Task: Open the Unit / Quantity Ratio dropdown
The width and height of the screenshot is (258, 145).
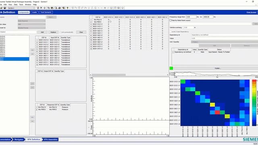Action: point(225,42)
